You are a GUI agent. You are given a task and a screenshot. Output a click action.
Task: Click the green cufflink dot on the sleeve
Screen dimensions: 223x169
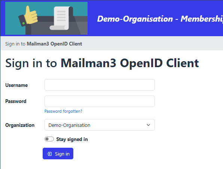tap(24, 23)
